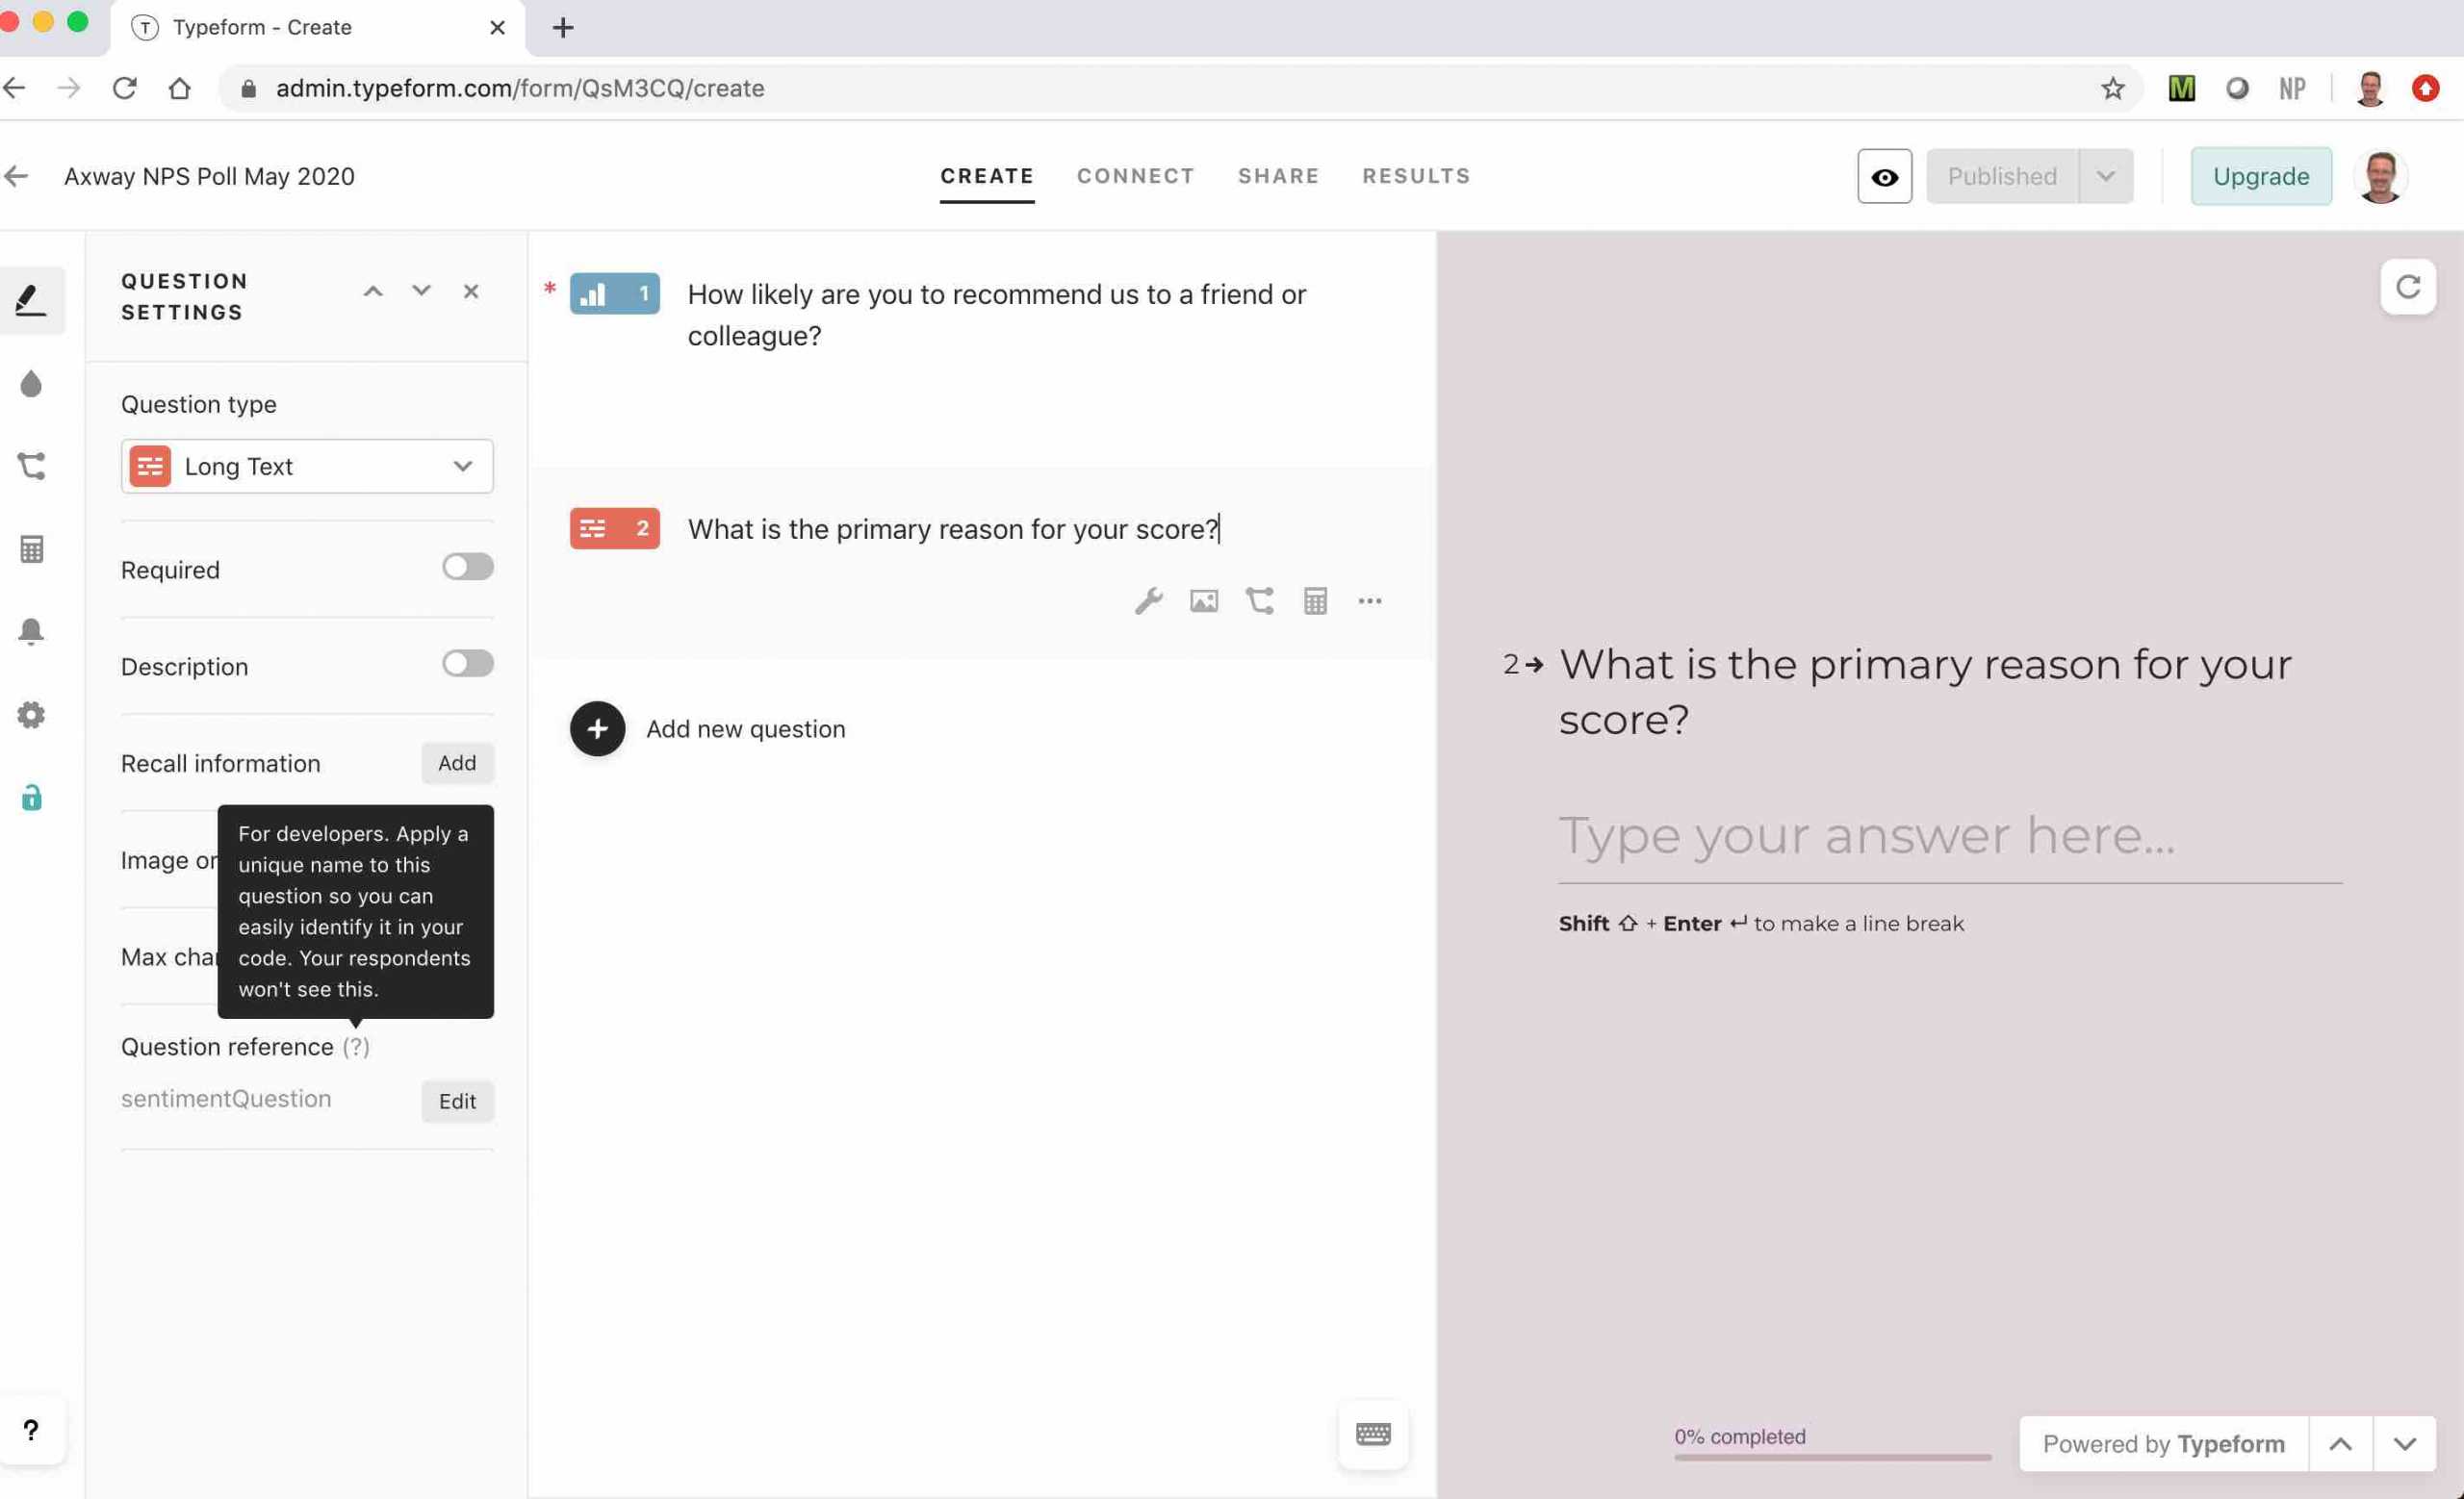The image size is (2464, 1499).
Task: Click Add new question
Action: click(x=745, y=729)
